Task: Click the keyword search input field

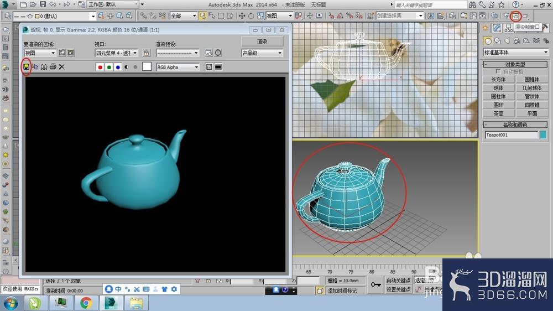Action: [430, 5]
